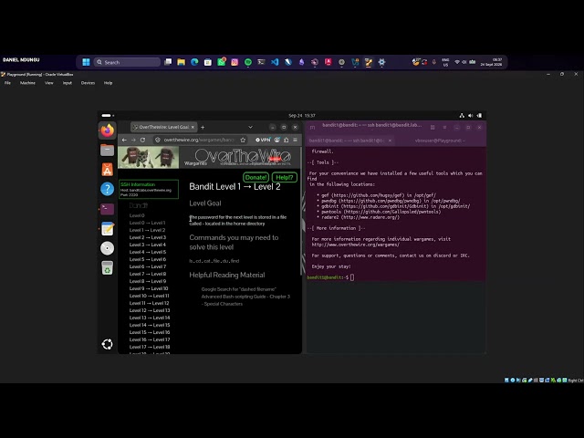Click the Windows taskbar Search box
584x438 pixels.
[127, 62]
